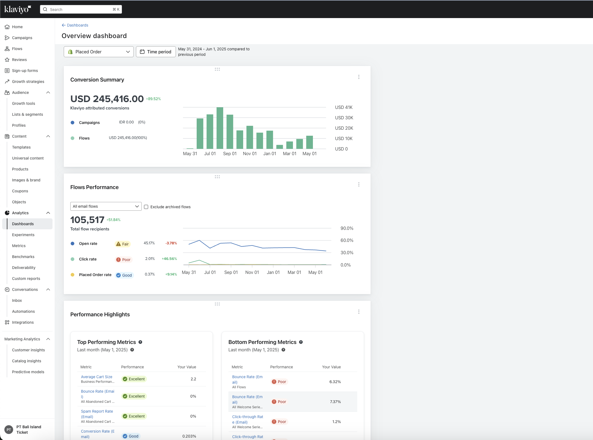
Task: Focus the Search input field
Action: click(81, 9)
